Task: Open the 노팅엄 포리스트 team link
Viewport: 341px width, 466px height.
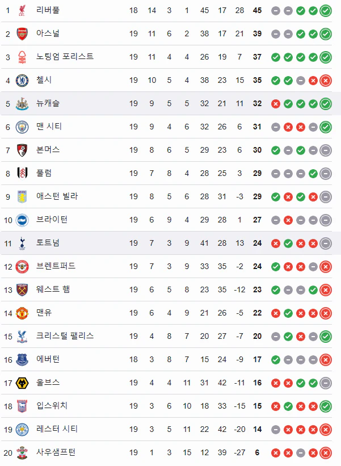Action: [x=65, y=56]
